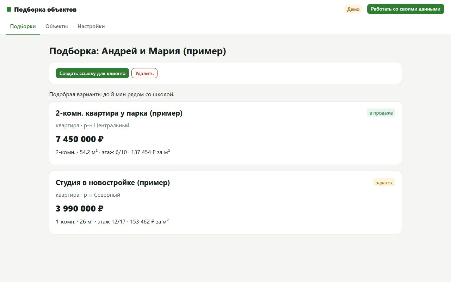Select the price 3 990 000 ₽

click(x=80, y=209)
